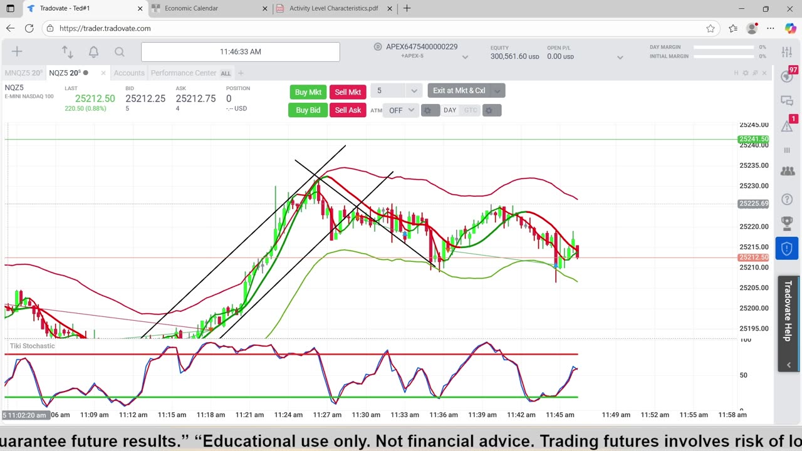Open settings sliders icon at top right
Image resolution: width=802 pixels, height=451 pixels.
point(787,52)
